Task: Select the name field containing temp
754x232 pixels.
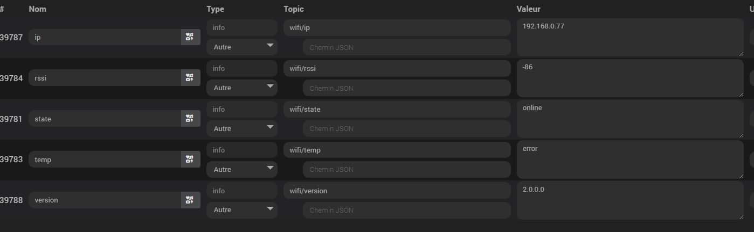Action: pos(105,160)
